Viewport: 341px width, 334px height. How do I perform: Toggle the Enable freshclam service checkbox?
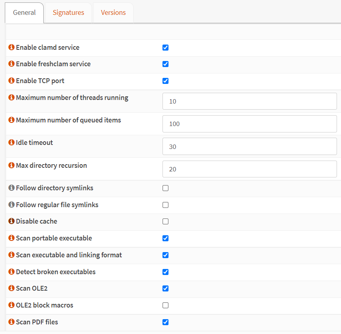tap(165, 64)
